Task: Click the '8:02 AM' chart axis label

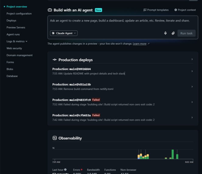Action: click(x=189, y=162)
